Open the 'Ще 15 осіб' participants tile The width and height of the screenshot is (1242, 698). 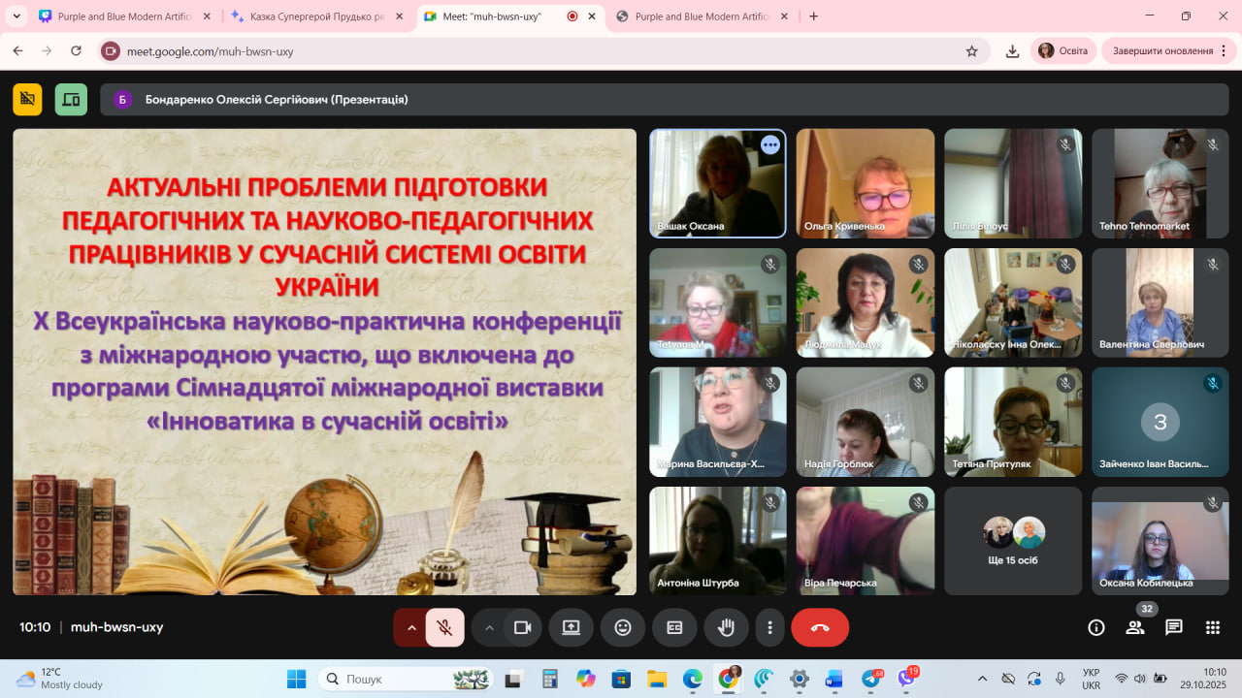(1013, 541)
